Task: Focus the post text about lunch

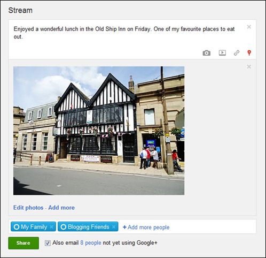Action: pyautogui.click(x=124, y=33)
